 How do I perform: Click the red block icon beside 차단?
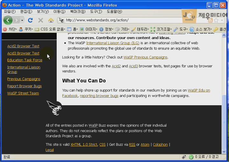tap(5, 29)
